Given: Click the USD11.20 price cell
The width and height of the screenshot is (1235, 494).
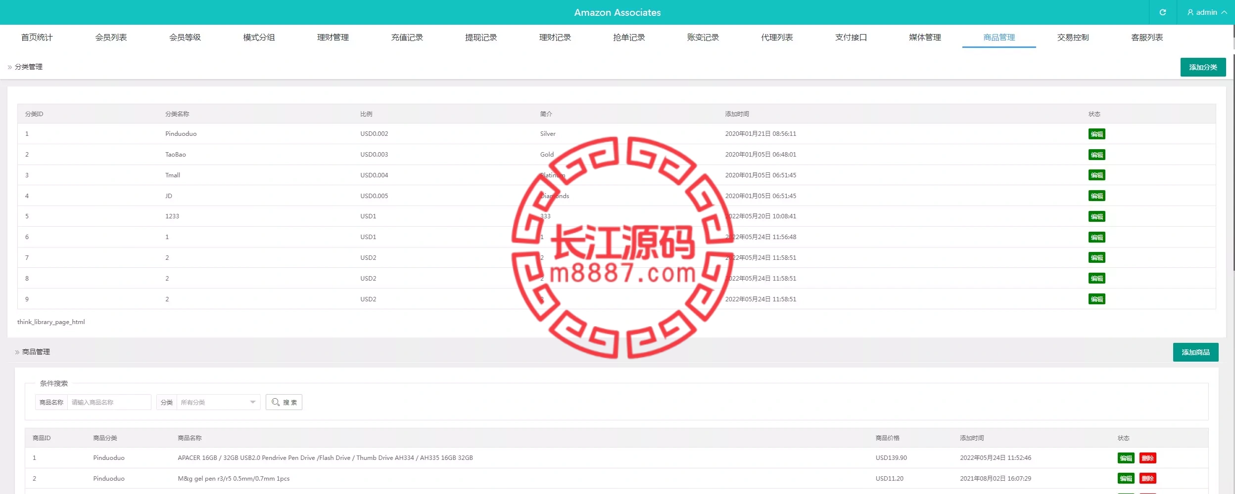Looking at the screenshot, I should 889,478.
